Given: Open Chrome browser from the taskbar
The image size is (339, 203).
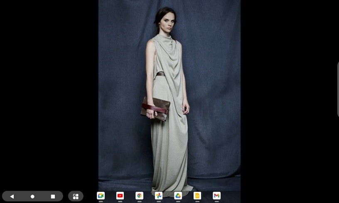Looking at the screenshot, I should (139, 196).
